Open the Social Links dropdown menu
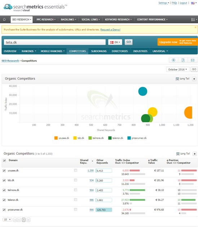 pos(91,19)
